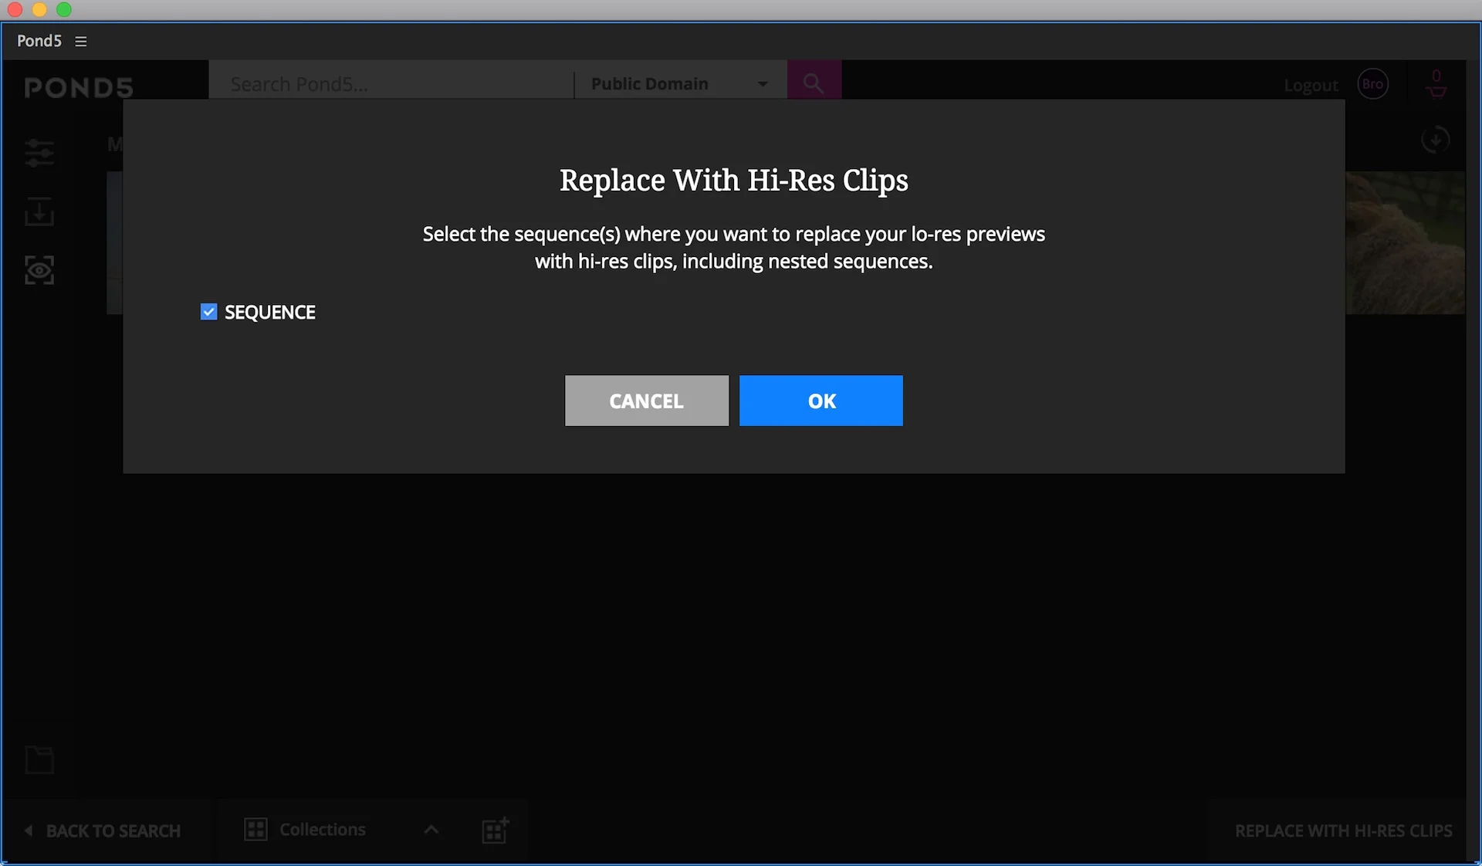Click the magenta search magnifier button
The width and height of the screenshot is (1482, 866).
coord(814,83)
